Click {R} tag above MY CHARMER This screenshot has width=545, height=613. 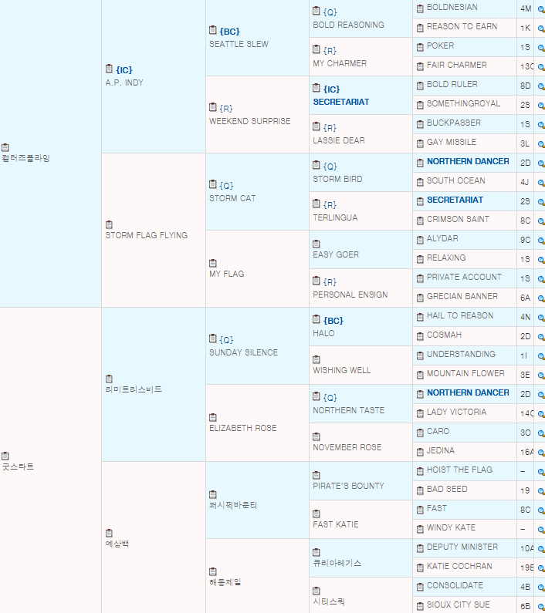click(330, 50)
